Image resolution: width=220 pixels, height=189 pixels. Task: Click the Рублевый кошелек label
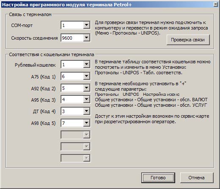click(35, 65)
